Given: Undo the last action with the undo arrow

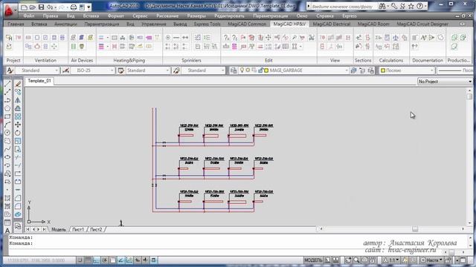Looking at the screenshot, I should 50,7.
